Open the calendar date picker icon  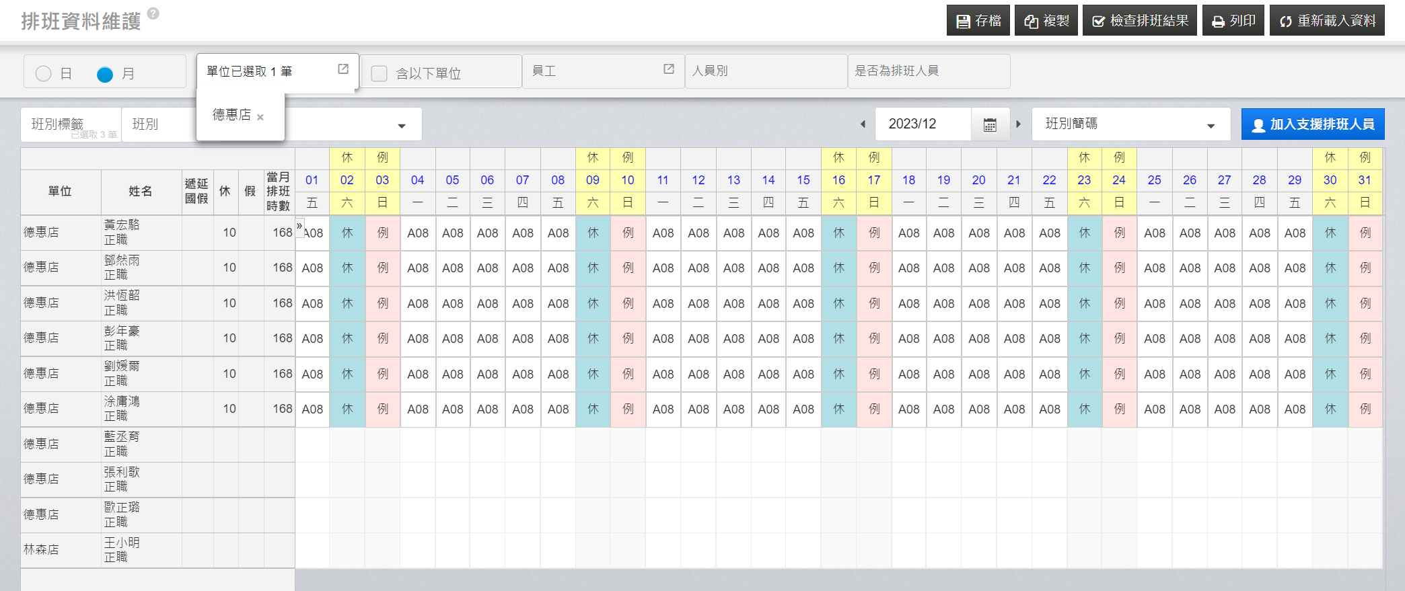[990, 124]
